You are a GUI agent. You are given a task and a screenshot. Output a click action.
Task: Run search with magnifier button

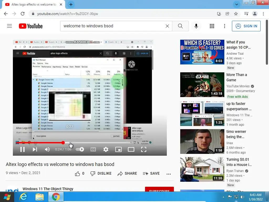tap(180, 26)
